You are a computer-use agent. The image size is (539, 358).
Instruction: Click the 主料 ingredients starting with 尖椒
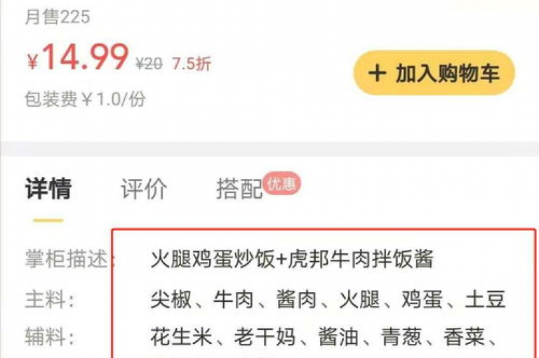pos(328,299)
